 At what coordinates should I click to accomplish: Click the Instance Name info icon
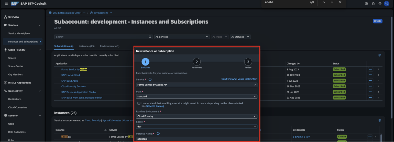[158, 134]
